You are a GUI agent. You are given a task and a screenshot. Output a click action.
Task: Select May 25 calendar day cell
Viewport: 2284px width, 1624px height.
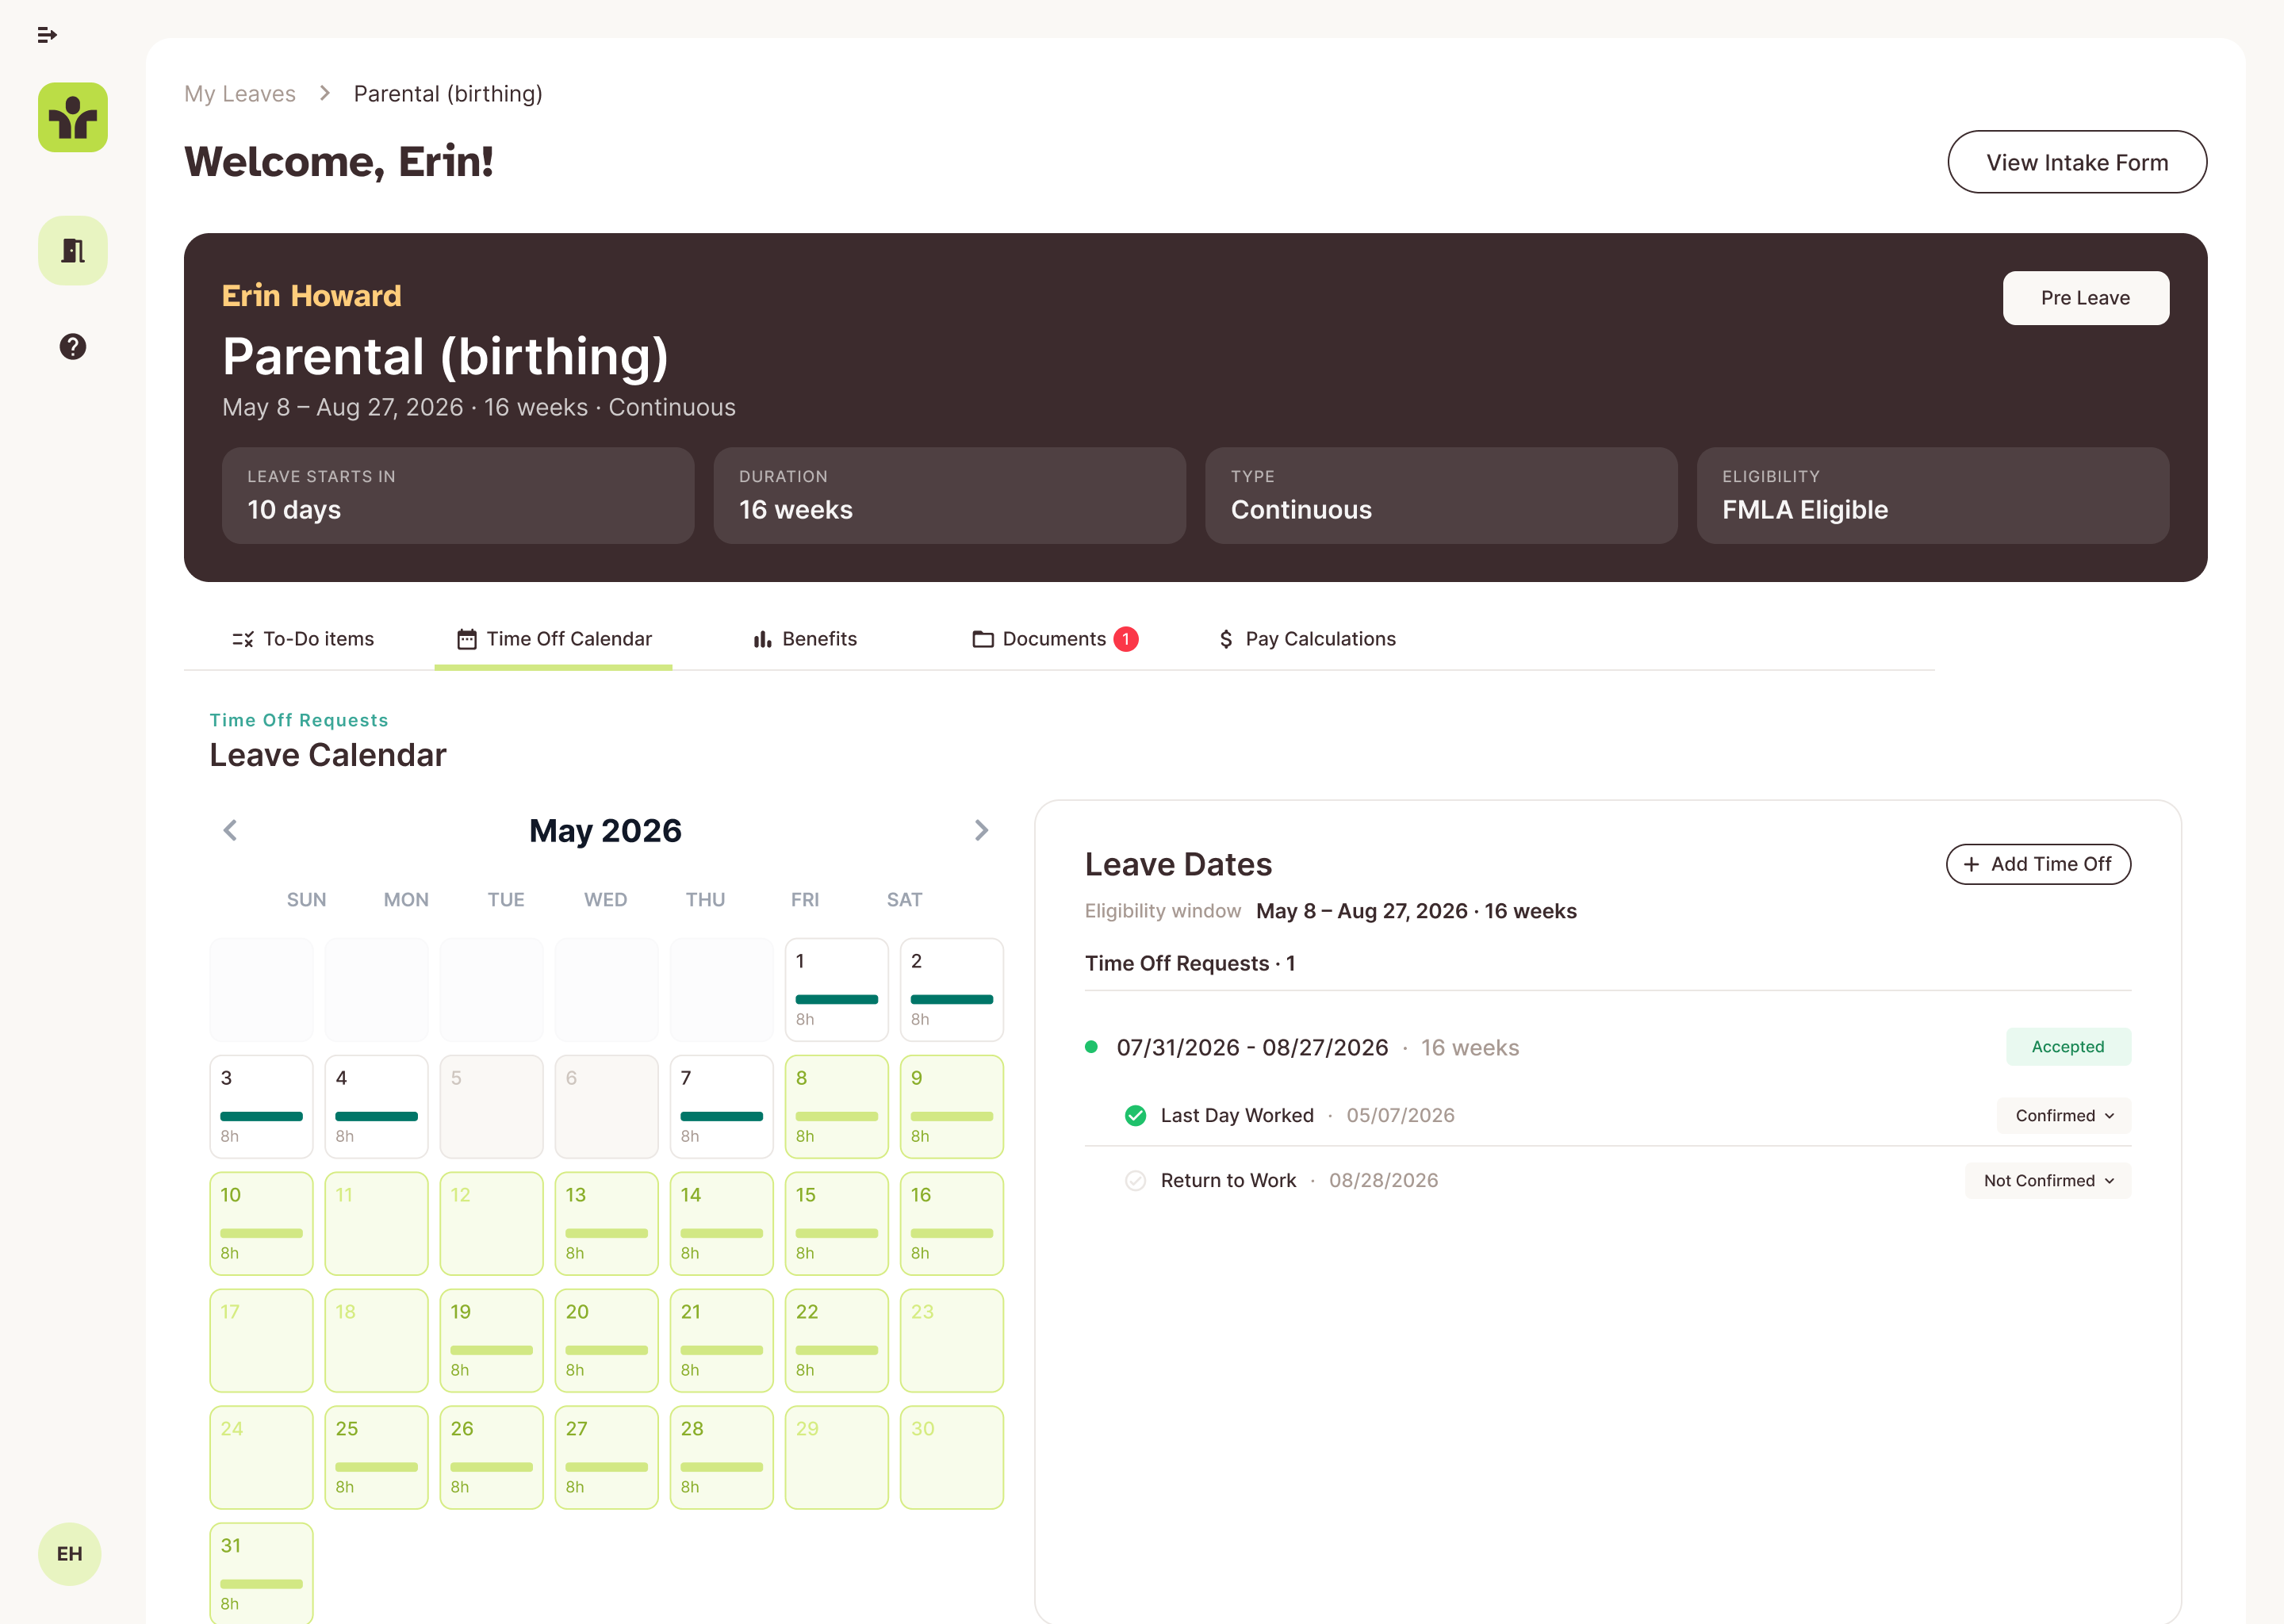(x=376, y=1457)
